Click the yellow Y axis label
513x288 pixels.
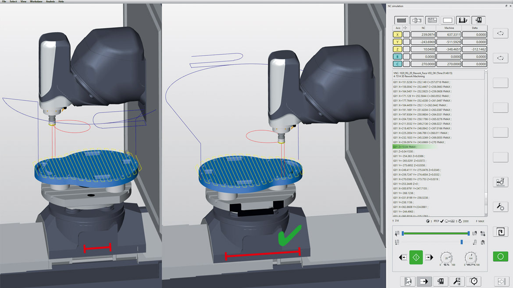[x=398, y=42]
